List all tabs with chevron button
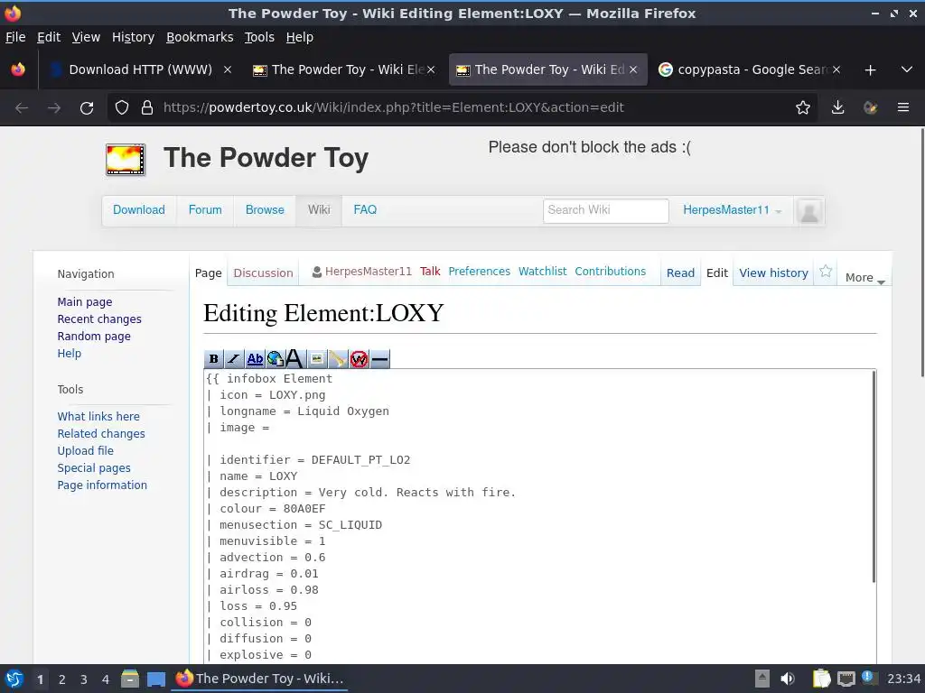This screenshot has height=693, width=925. point(907,69)
